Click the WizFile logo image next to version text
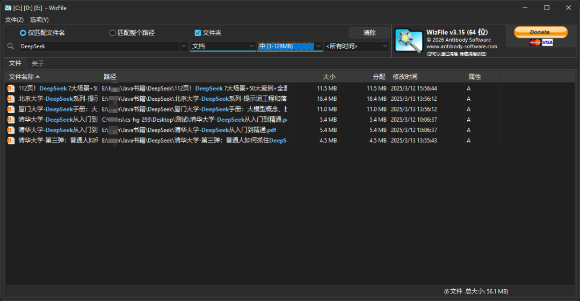580x301 pixels. 408,41
